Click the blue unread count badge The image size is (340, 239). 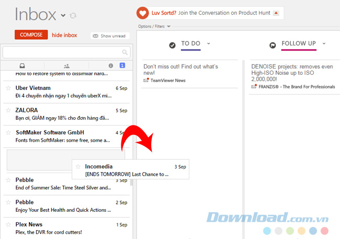coord(122,65)
